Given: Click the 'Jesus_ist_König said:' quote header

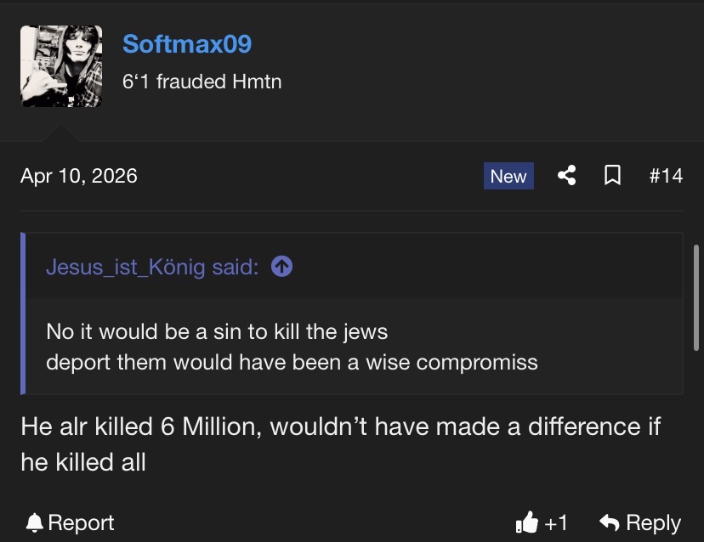Looking at the screenshot, I should pyautogui.click(x=152, y=267).
